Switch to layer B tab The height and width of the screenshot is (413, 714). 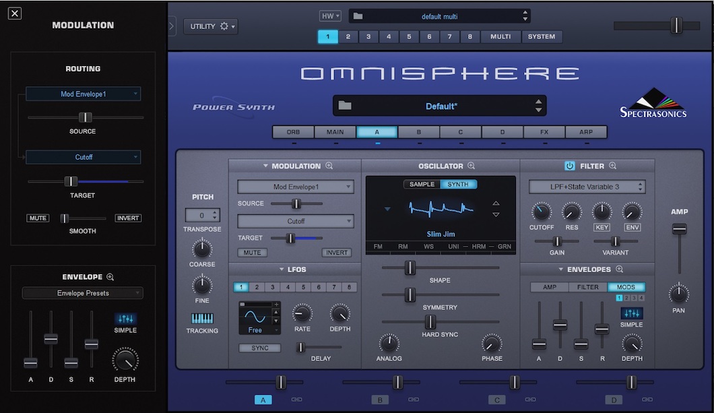[418, 132]
